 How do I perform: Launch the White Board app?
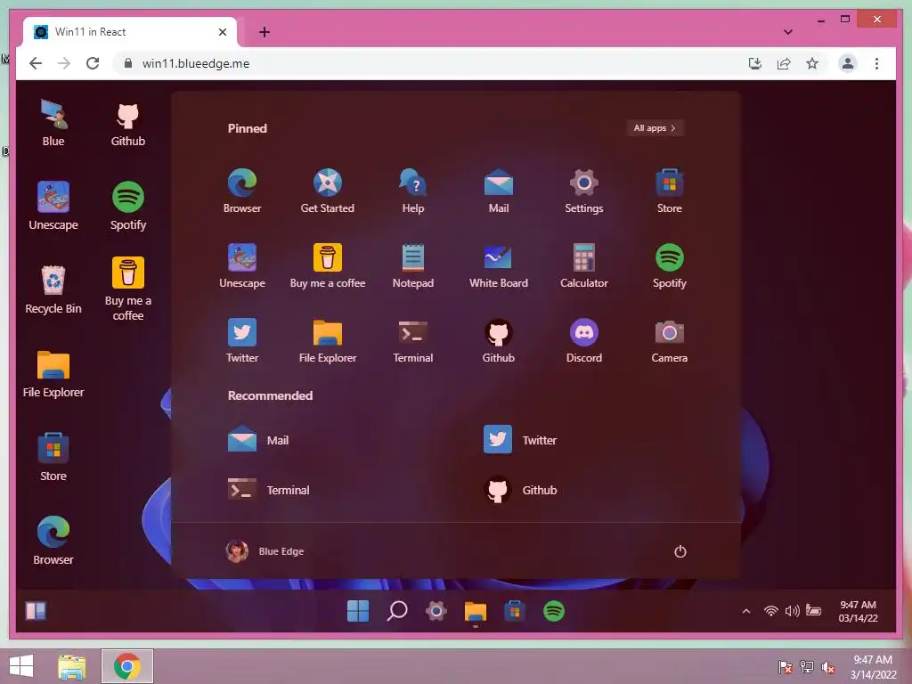(499, 265)
